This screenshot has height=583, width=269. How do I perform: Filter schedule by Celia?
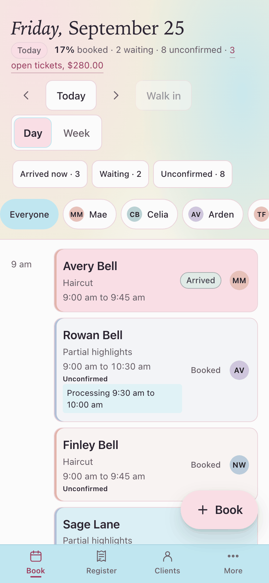tap(149, 214)
